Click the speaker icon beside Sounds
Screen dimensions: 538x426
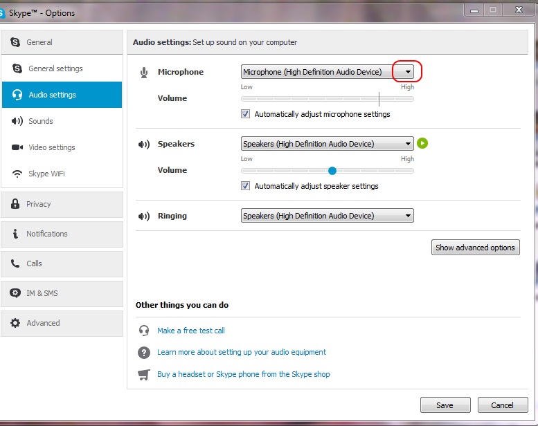click(x=17, y=121)
